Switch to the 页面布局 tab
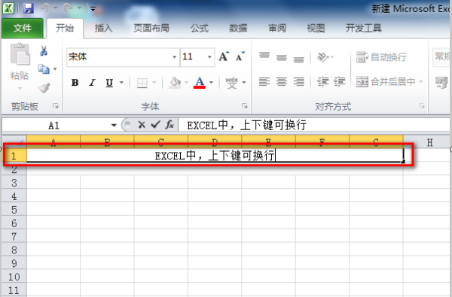 (151, 29)
